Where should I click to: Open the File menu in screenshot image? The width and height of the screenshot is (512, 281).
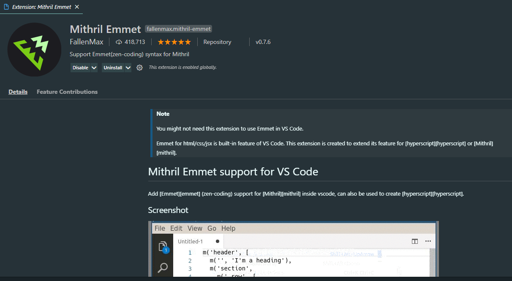coord(160,228)
